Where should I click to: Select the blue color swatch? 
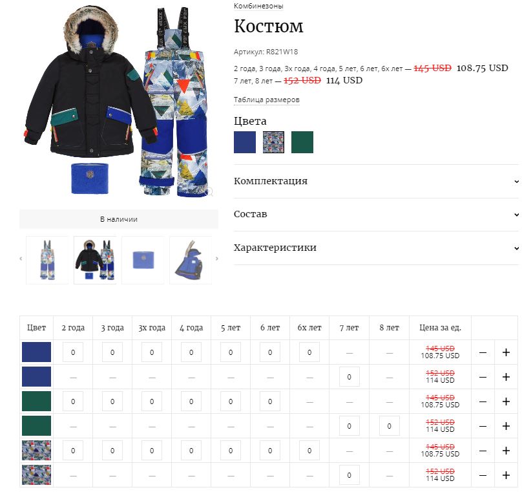coord(245,142)
